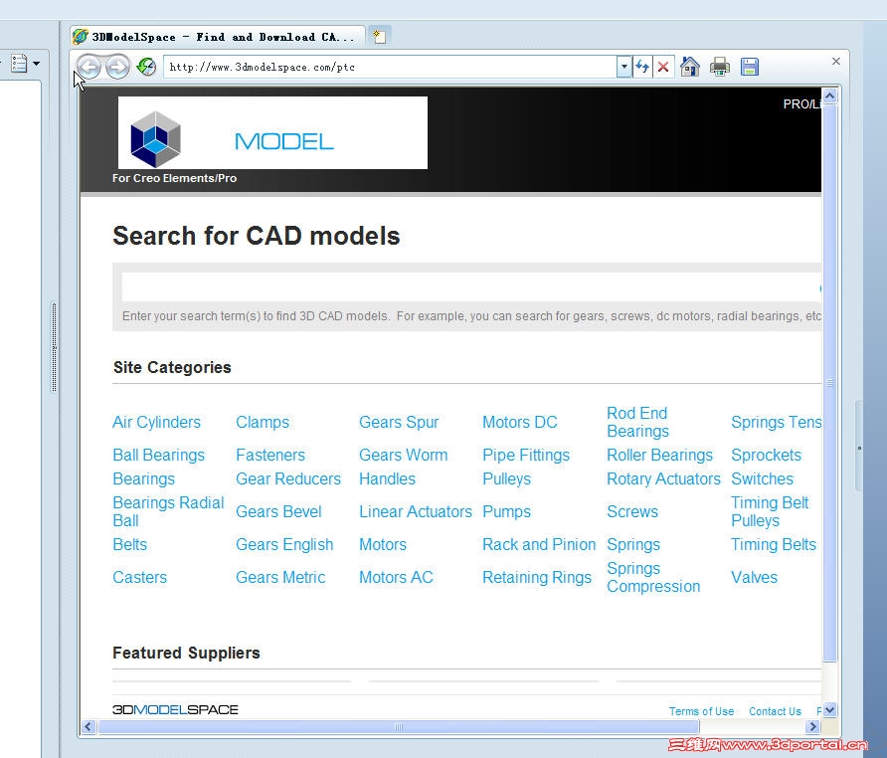
Task: Click the horizontal scrollbar left arrow
Action: coord(89,727)
